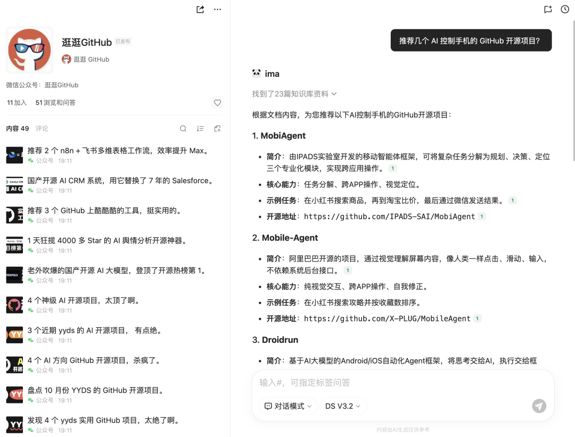Click the chat input field 输入#
This screenshot has height=437, width=575.
(373, 382)
